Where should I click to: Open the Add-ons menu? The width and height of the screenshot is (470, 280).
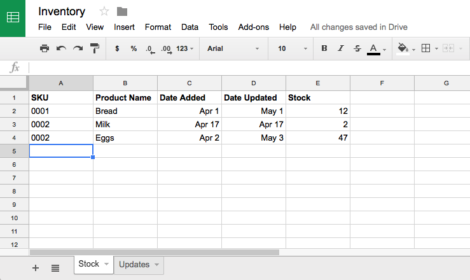coord(253,27)
